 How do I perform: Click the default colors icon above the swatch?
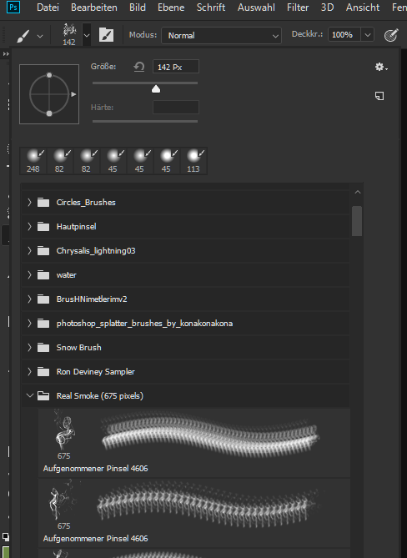pos(6,537)
